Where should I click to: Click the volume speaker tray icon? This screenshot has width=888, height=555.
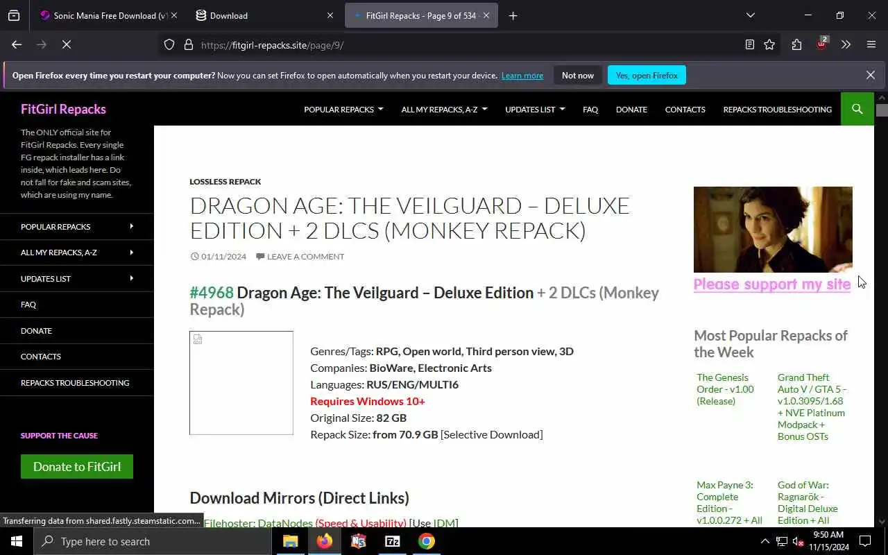[797, 541]
